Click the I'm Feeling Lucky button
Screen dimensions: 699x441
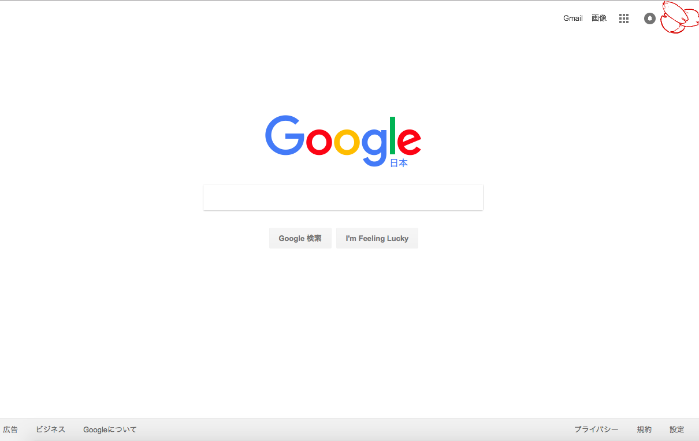tap(377, 238)
